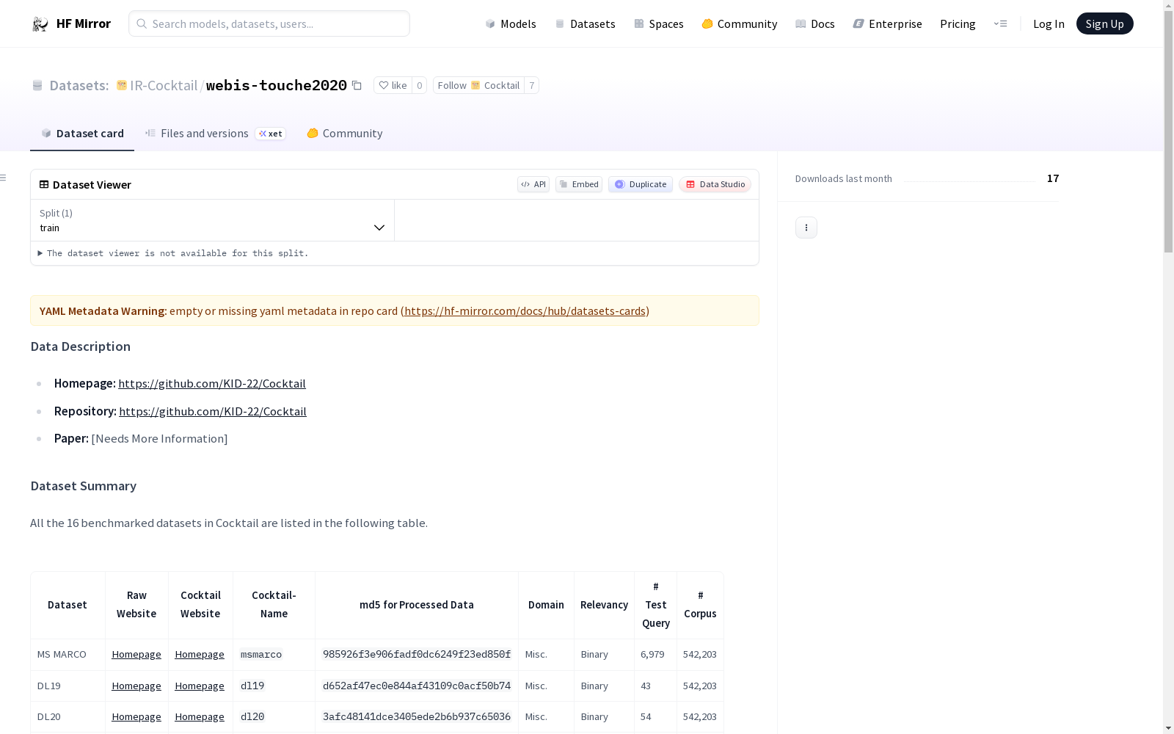This screenshot has width=1174, height=734.
Task: Click the Dataset Summary heading
Action: point(84,486)
